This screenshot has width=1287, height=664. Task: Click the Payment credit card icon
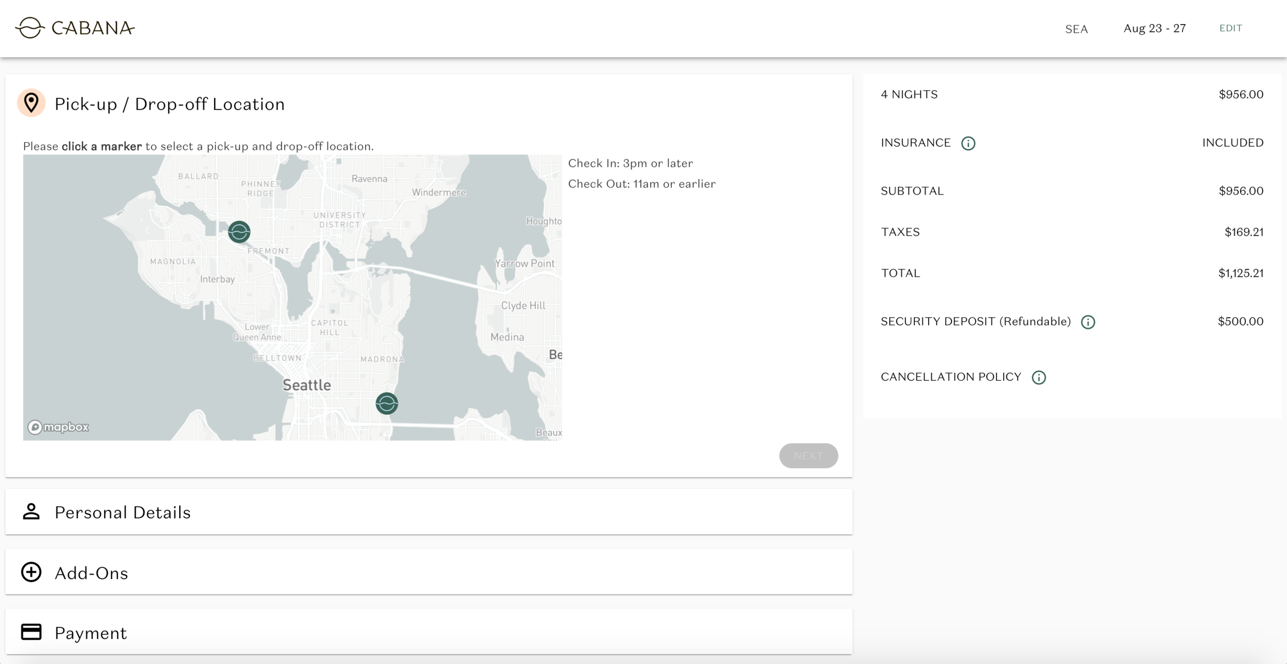(x=31, y=632)
